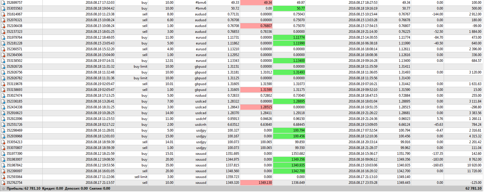Viewport: 487px width, 194px height.
Task: Pick the order icon of ticket 352106438
Action: tap(3, 26)
